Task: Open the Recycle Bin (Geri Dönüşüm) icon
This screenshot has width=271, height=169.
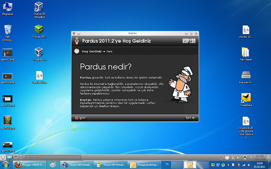Action: coord(8,33)
